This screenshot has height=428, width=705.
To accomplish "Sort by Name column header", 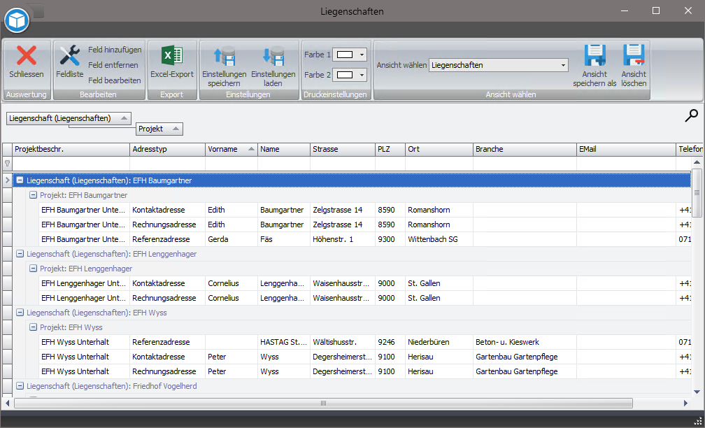I will coord(284,149).
